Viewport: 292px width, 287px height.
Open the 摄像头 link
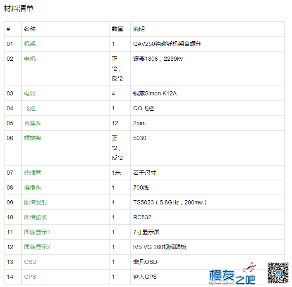(x=33, y=187)
